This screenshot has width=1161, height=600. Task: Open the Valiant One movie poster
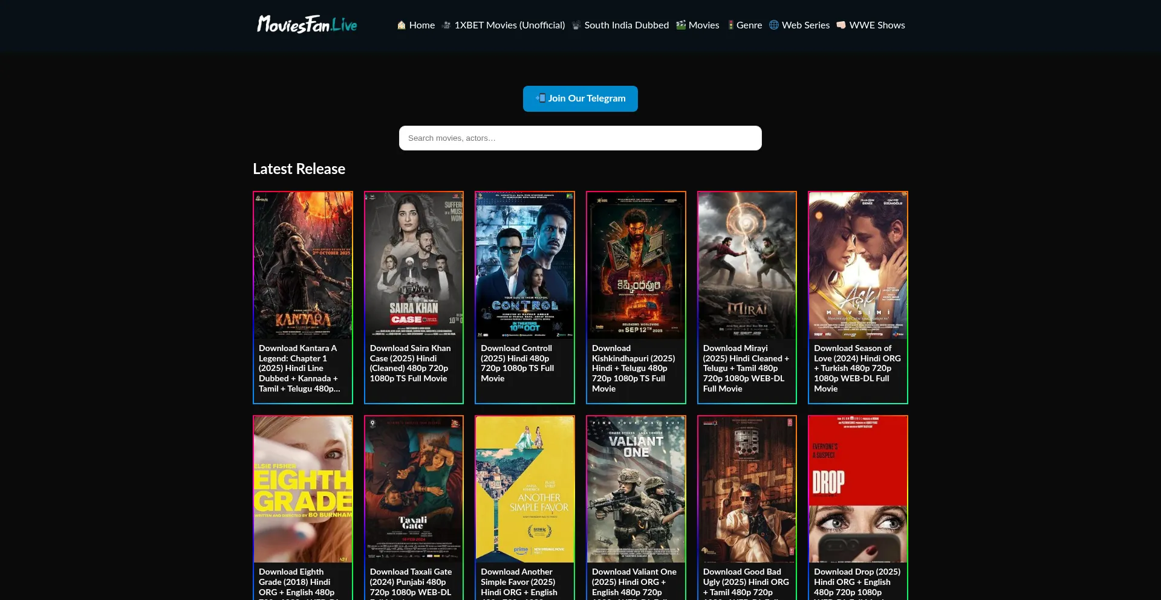click(x=636, y=489)
